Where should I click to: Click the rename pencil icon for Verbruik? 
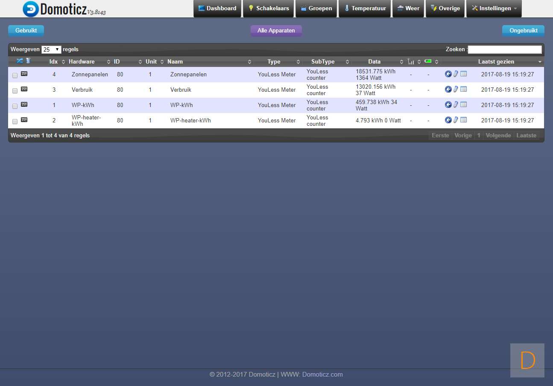pos(456,90)
